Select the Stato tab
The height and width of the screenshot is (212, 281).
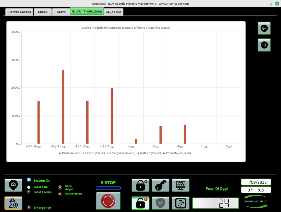point(61,12)
